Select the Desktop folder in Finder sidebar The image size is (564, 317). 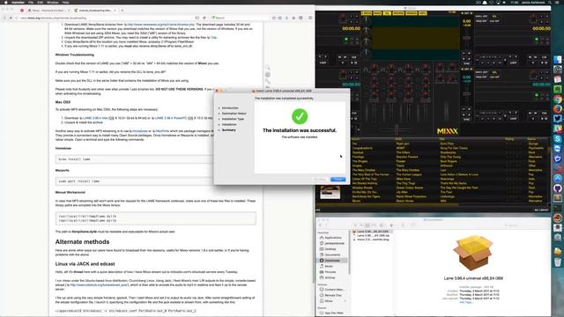pyautogui.click(x=330, y=249)
